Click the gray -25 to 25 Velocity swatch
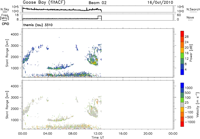 pos(182,105)
